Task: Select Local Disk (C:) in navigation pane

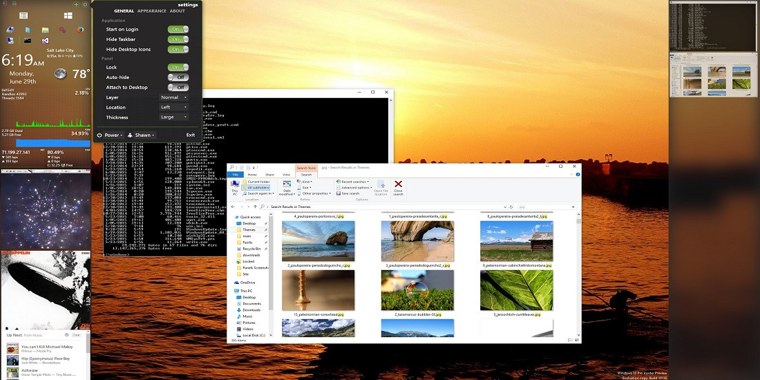Action: 251,335
